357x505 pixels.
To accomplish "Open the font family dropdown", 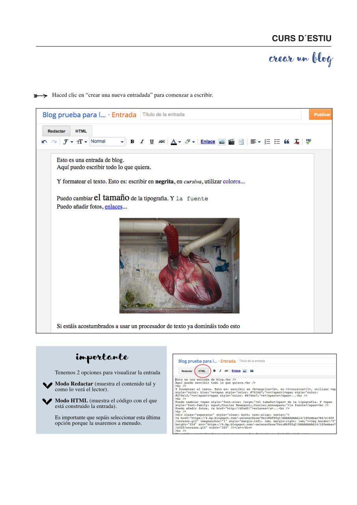I will coord(67,142).
